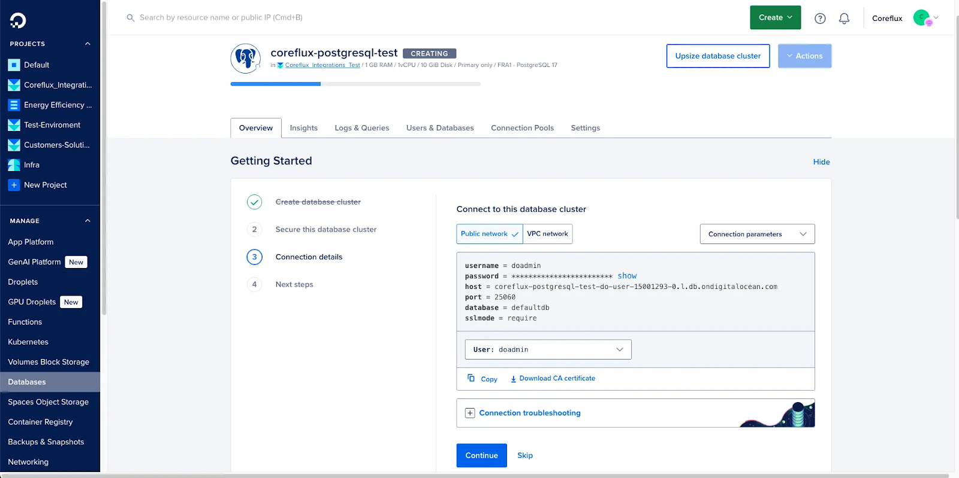Viewport: 959px width, 478px height.
Task: Switch to the Overview tab
Action: coord(256,128)
